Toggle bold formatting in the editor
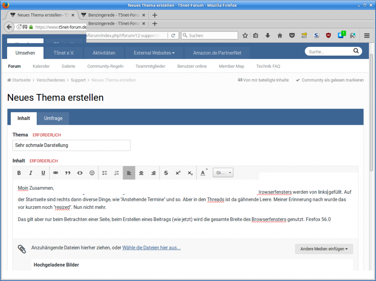Viewport: 376px width, 281px height. click(19, 173)
